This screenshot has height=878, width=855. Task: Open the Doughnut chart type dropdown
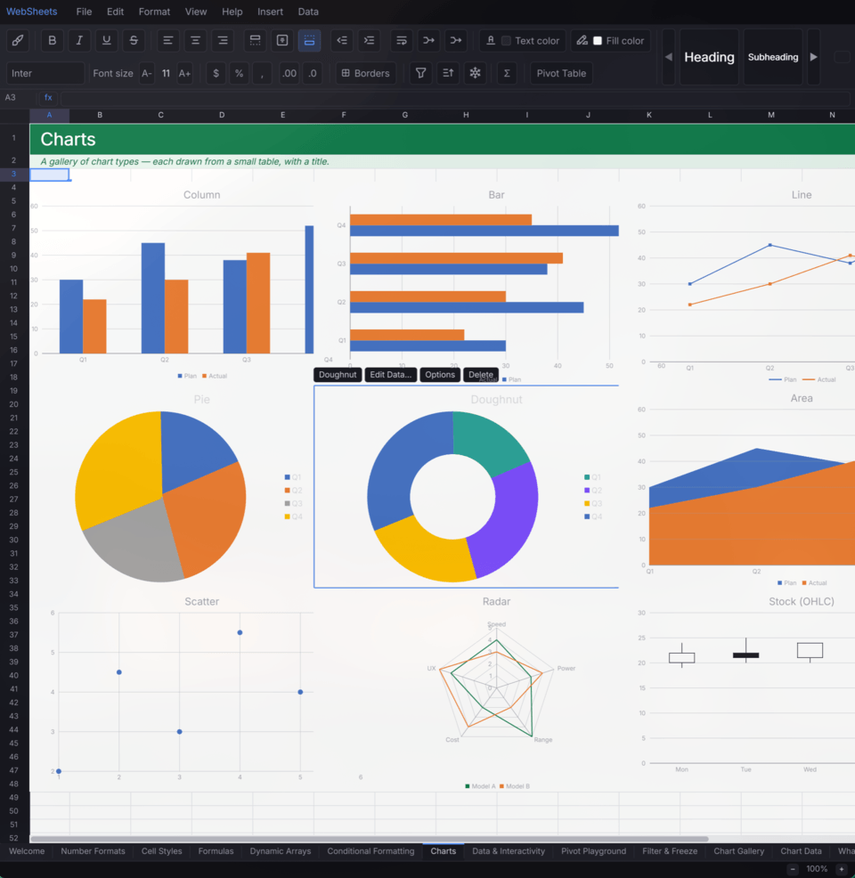point(338,375)
